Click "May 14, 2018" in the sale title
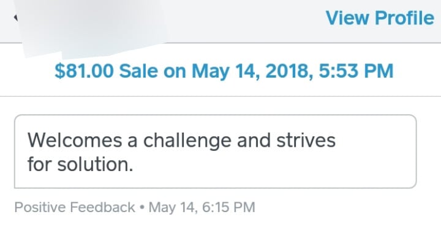The image size is (441, 231). click(252, 71)
